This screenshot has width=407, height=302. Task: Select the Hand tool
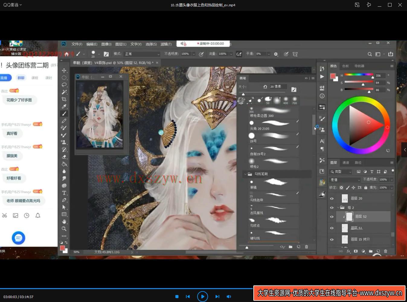click(x=64, y=222)
